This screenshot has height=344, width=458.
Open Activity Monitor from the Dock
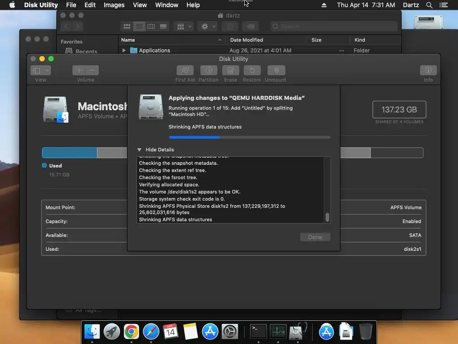[x=278, y=331]
